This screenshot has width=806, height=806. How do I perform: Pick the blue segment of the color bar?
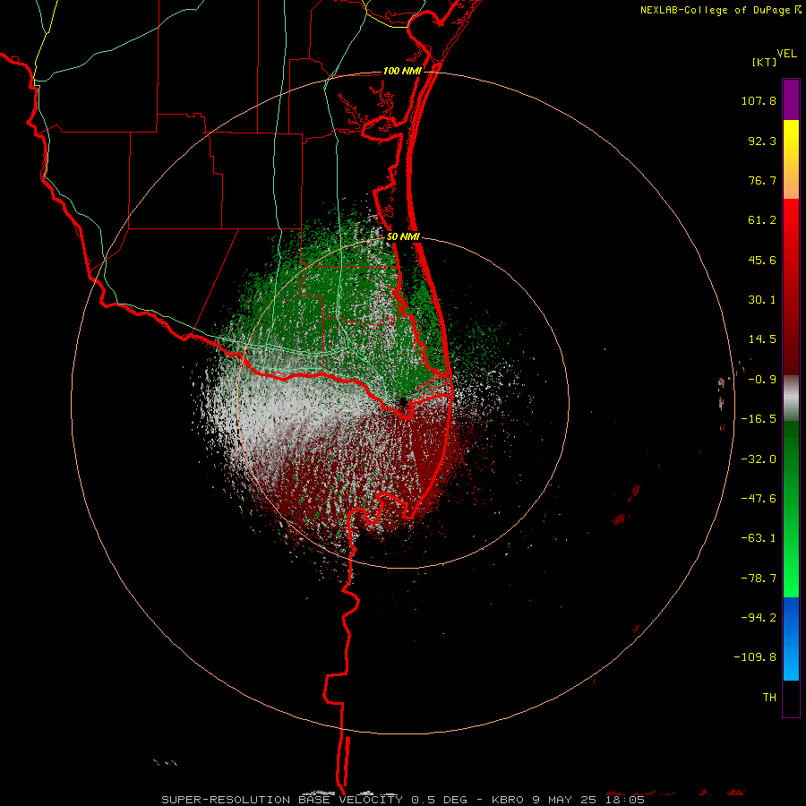pyautogui.click(x=791, y=639)
